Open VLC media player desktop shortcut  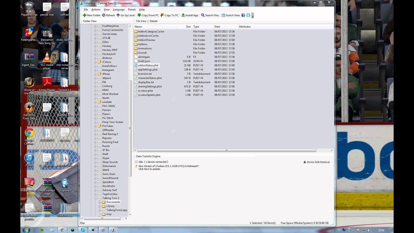[x=47, y=61]
